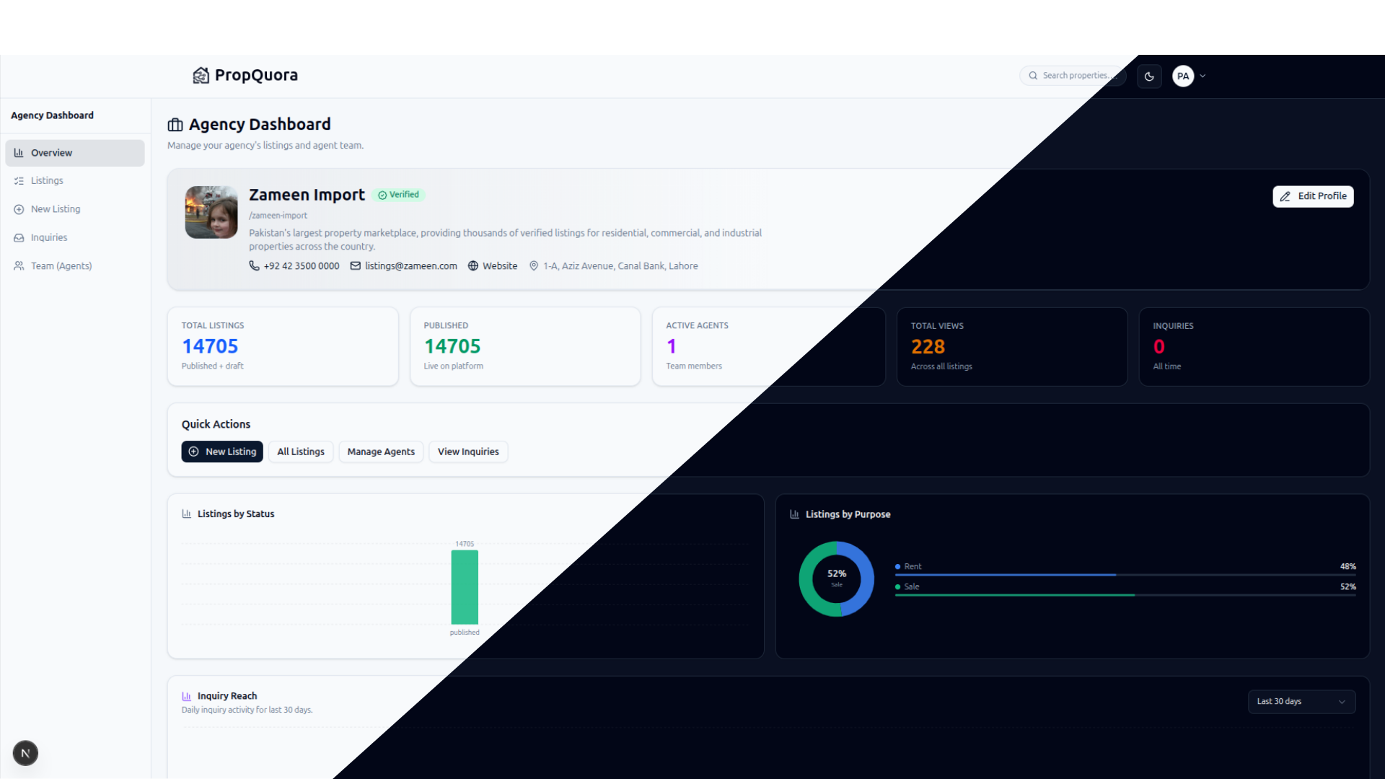Focus the Search properties field

[1073, 75]
